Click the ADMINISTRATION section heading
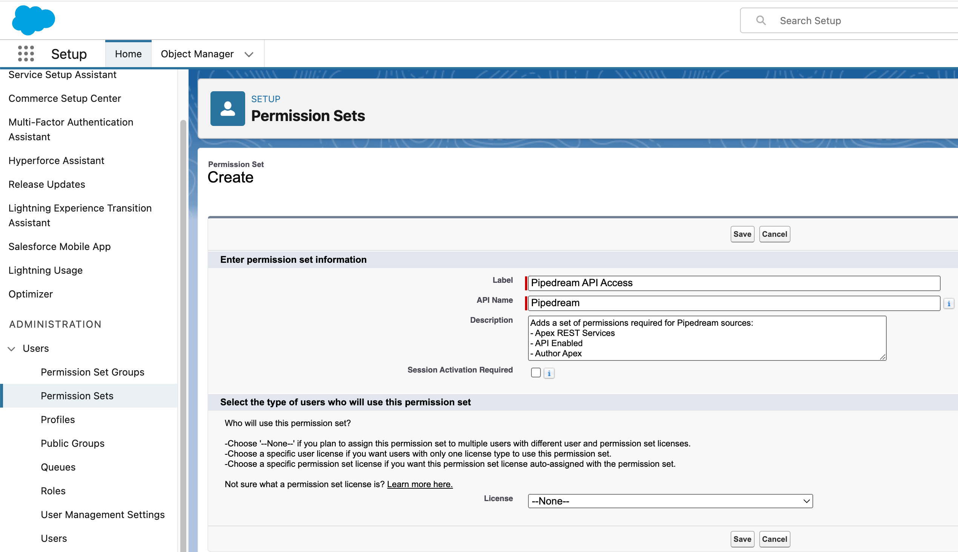The height and width of the screenshot is (552, 958). (55, 325)
